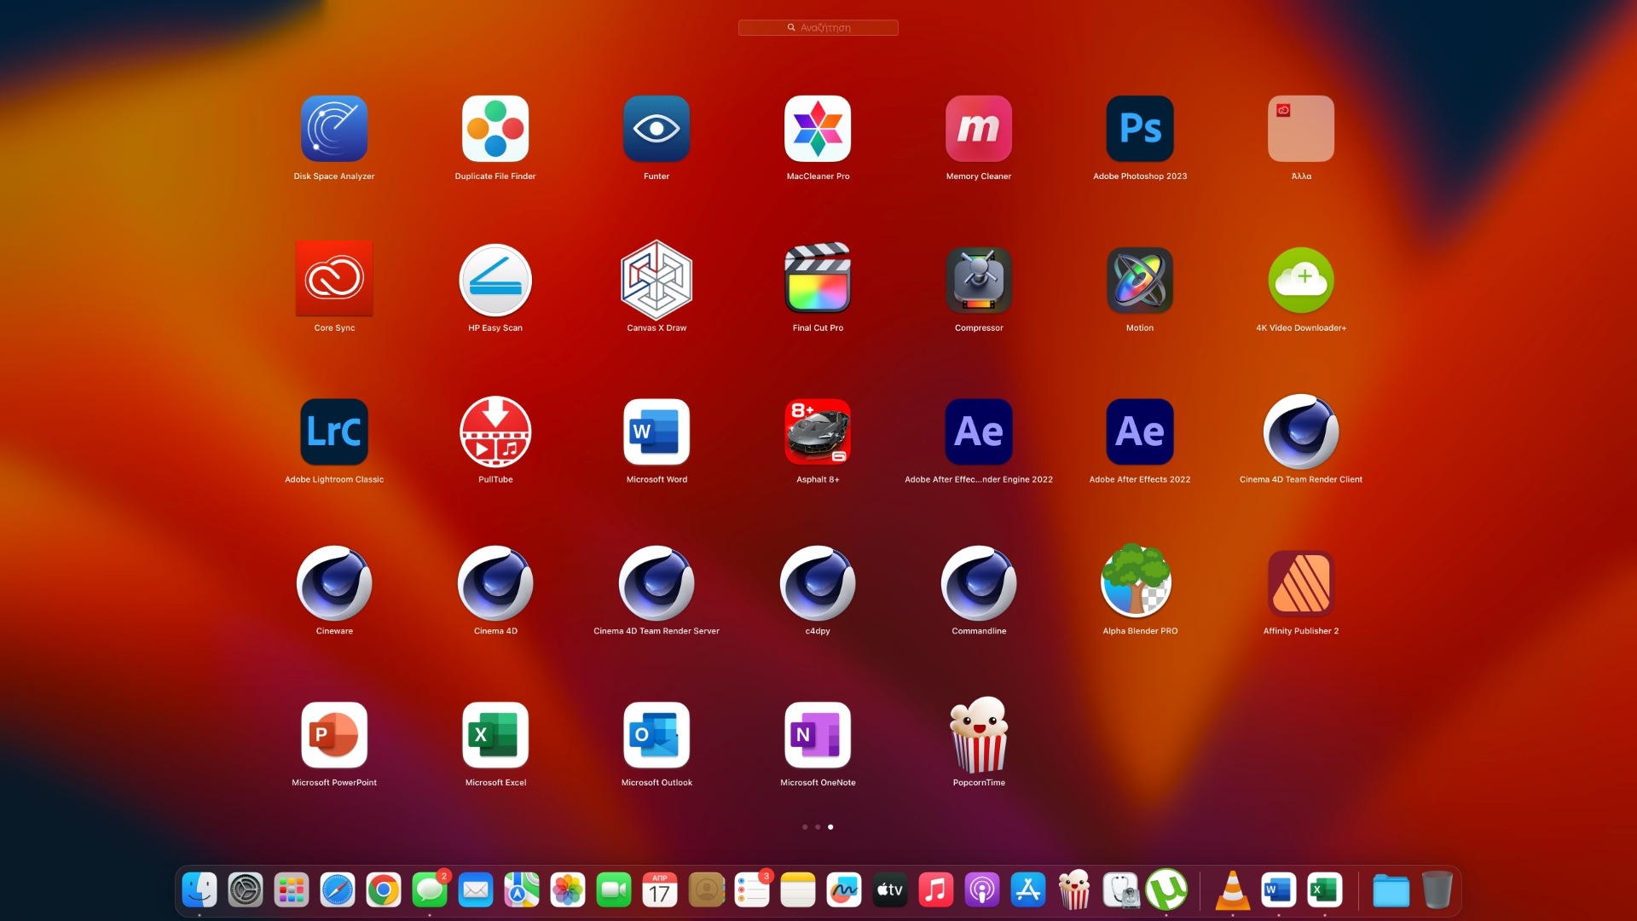Launch Final Cut Pro
Viewport: 1637px width, 921px height.
(x=818, y=278)
